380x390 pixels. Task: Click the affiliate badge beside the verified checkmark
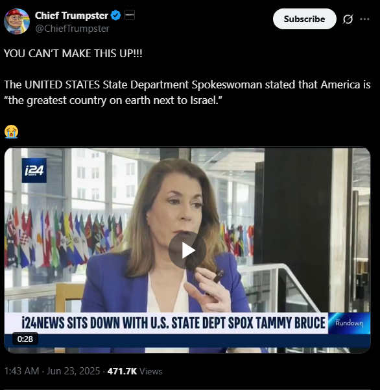pyautogui.click(x=129, y=15)
